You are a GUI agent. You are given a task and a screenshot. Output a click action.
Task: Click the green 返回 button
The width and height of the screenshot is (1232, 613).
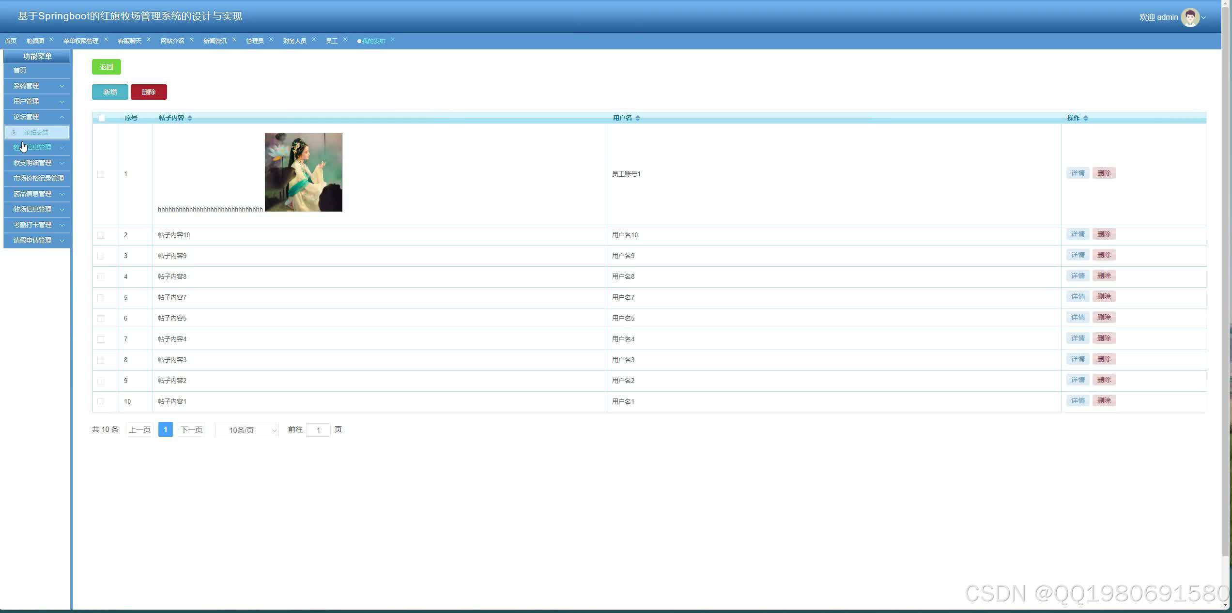pos(106,67)
